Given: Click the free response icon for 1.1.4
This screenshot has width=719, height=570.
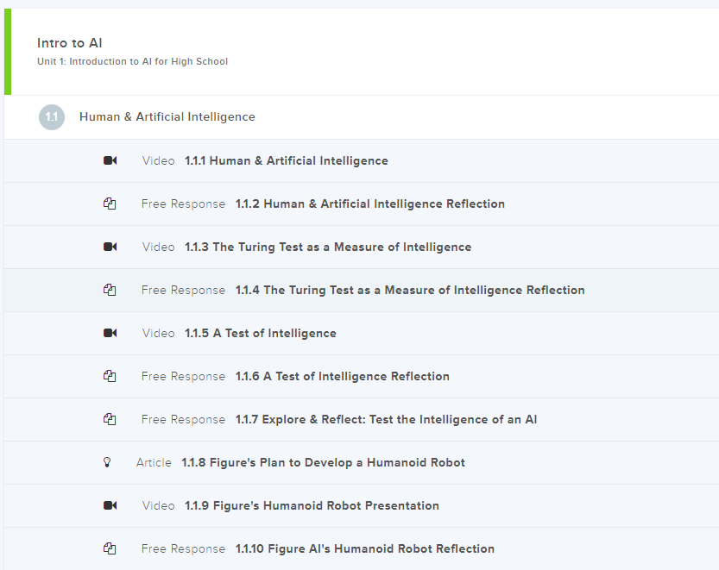Looking at the screenshot, I should point(110,290).
